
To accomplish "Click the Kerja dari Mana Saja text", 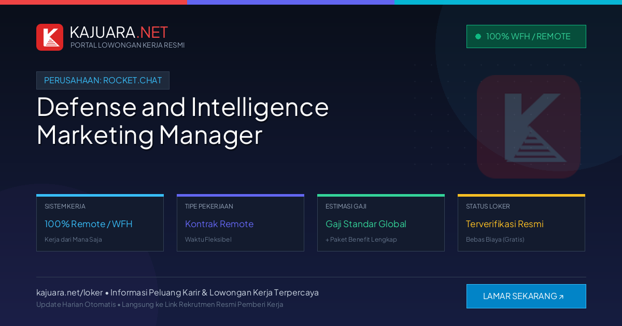I will pos(73,240).
